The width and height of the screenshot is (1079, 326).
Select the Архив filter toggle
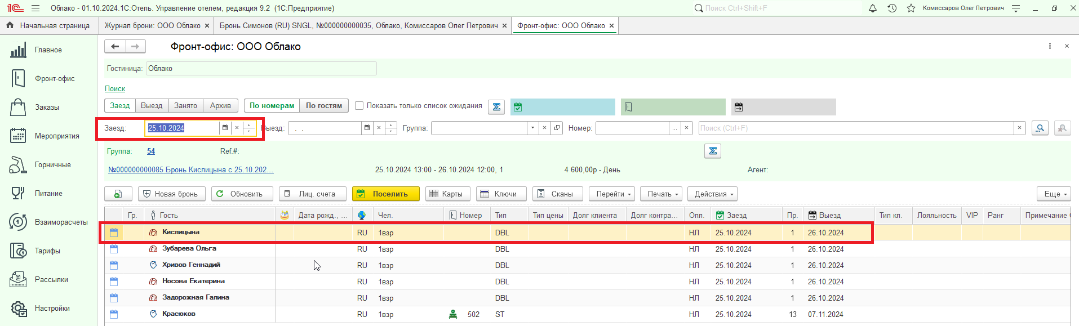click(x=220, y=106)
